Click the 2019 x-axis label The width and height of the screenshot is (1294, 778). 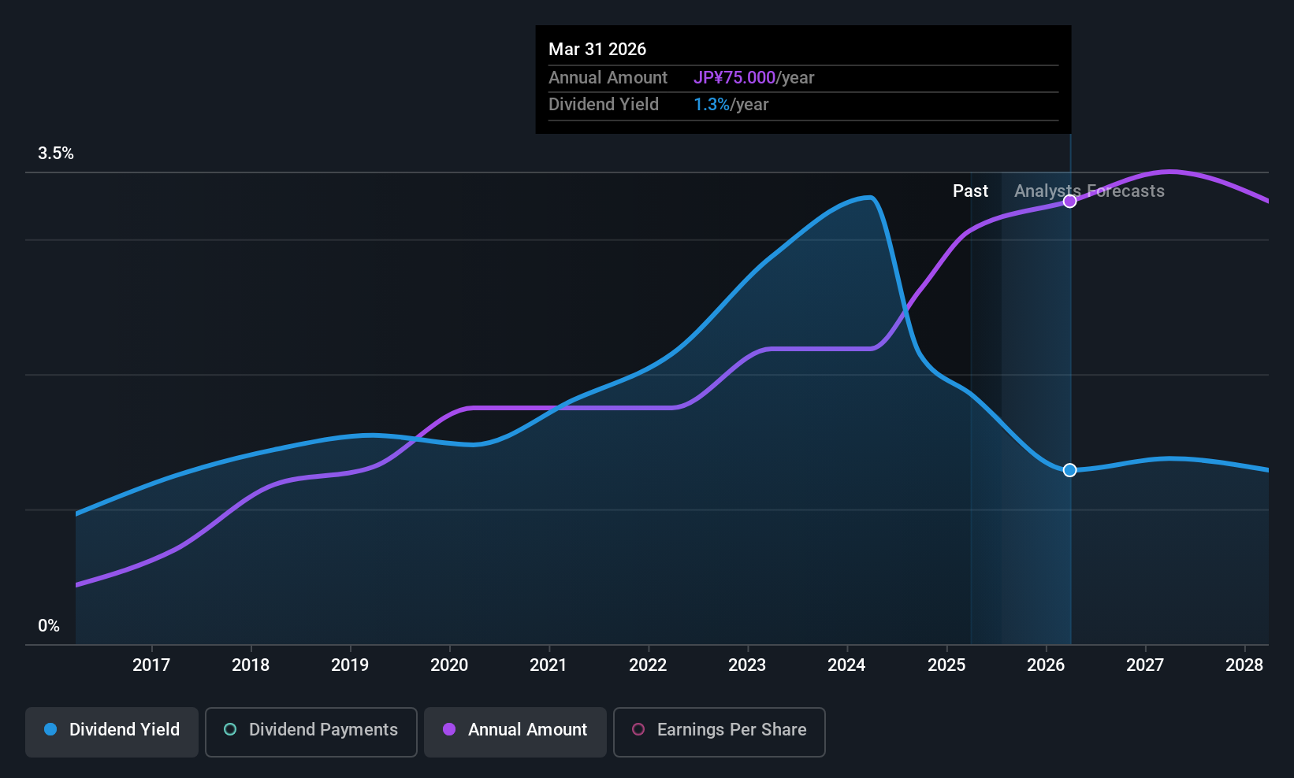(350, 665)
